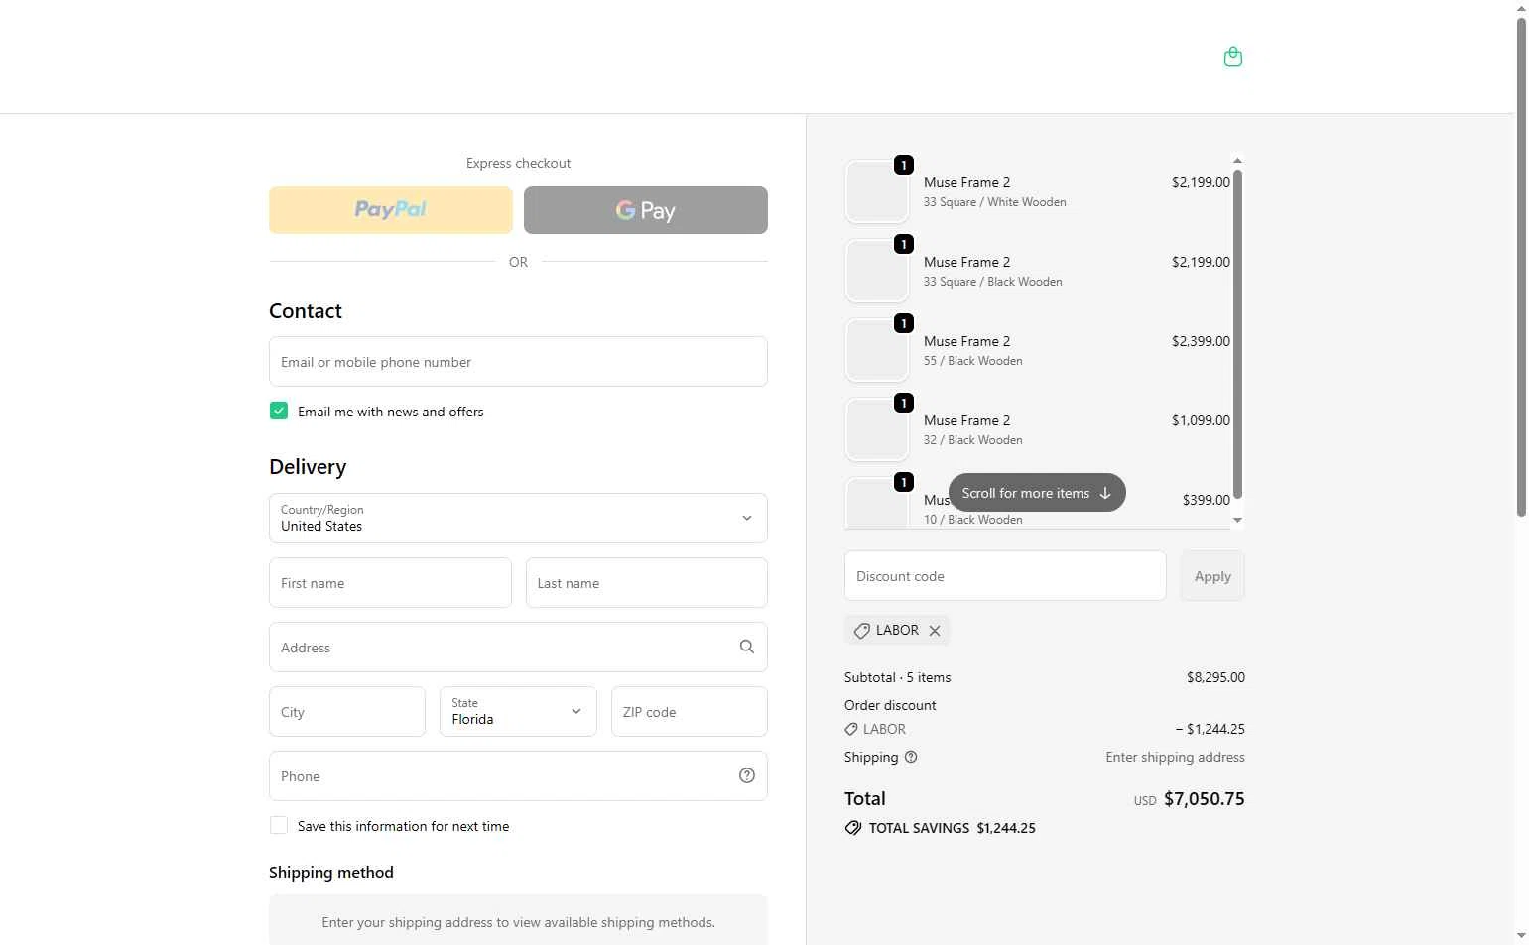Image resolution: width=1529 pixels, height=945 pixels.
Task: Click the $1,099.00 item price
Action: pos(1201,420)
